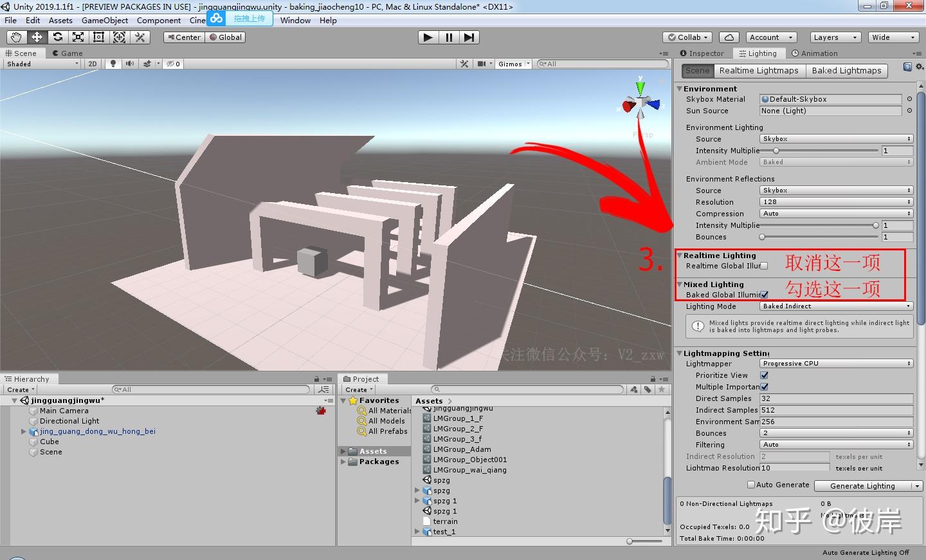Click the Play button

tap(428, 37)
